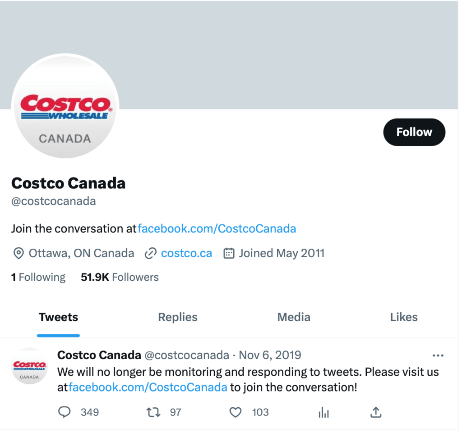Screen dimensions: 462x433
Task: Follow the Costco Canada account
Action: point(414,132)
